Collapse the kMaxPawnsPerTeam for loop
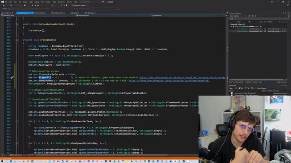The width and height of the screenshot is (291, 163). click(x=16, y=121)
